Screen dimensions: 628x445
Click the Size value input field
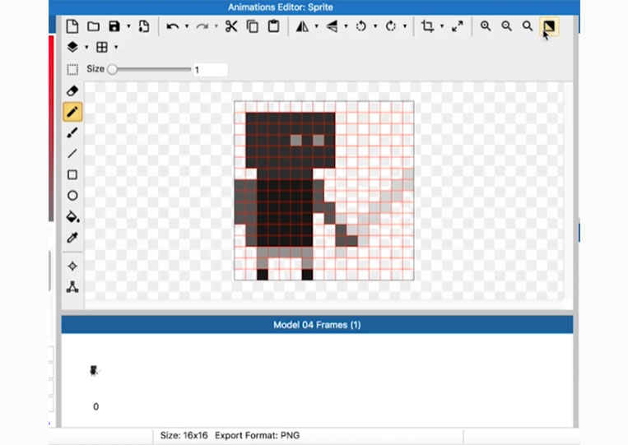pyautogui.click(x=210, y=70)
